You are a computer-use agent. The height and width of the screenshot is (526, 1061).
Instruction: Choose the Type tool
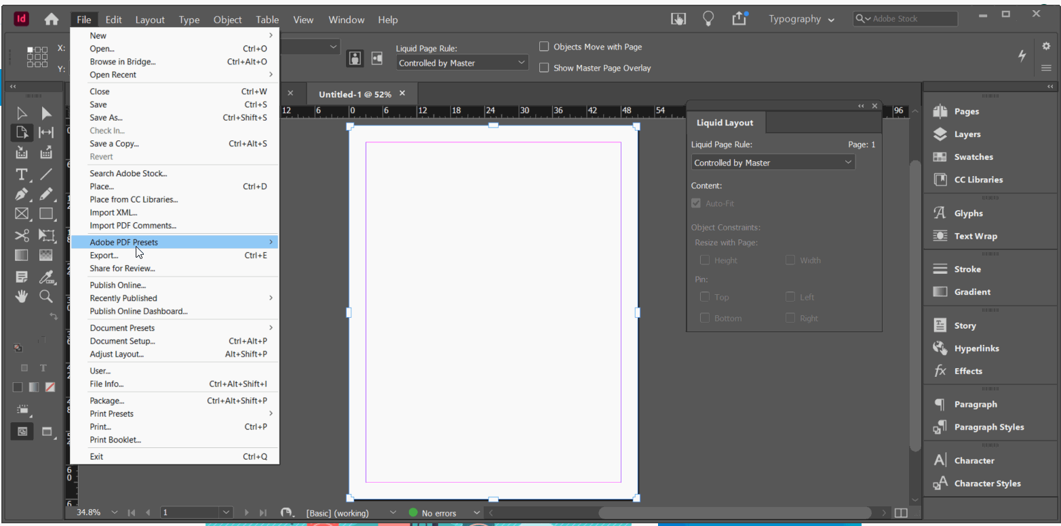click(22, 174)
